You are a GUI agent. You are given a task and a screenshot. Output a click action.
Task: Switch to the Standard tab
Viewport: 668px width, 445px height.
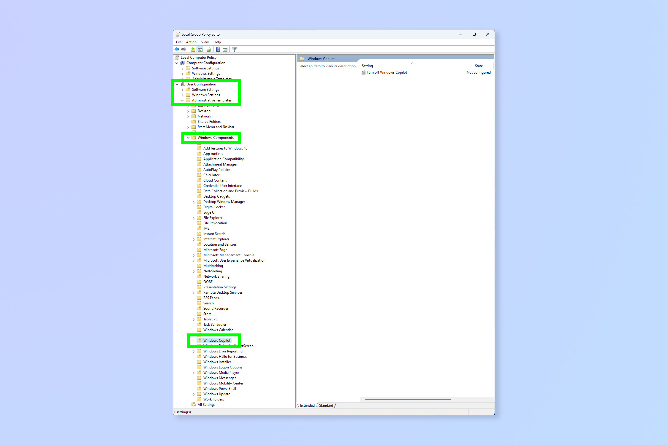[x=326, y=405]
